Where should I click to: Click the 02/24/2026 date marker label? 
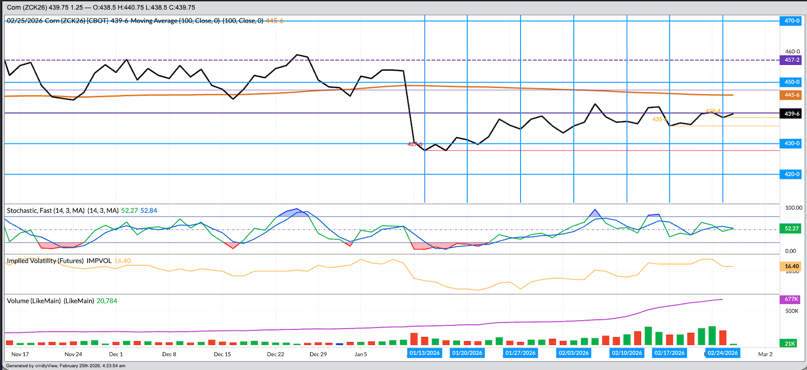tap(723, 353)
